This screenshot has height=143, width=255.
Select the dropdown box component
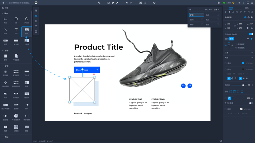click(x=27, y=71)
